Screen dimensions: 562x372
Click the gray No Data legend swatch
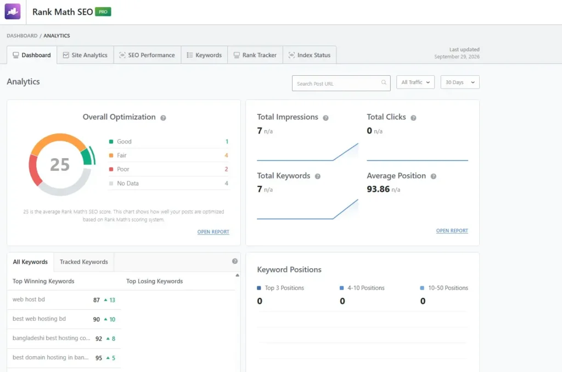tap(111, 184)
